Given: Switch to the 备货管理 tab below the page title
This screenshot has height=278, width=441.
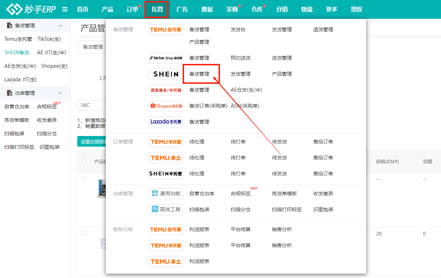Looking at the screenshot, I should [92, 47].
